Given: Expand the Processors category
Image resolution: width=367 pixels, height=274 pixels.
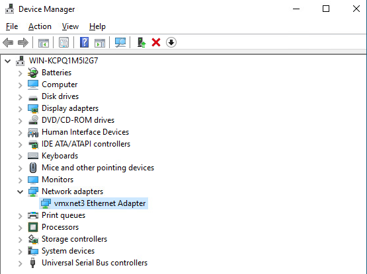Looking at the screenshot, I should click(x=20, y=228).
